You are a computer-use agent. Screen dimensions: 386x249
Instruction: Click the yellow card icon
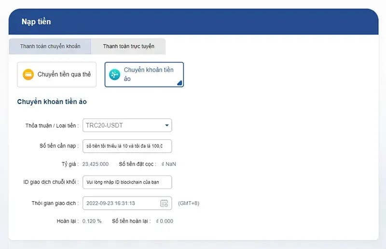coord(28,74)
